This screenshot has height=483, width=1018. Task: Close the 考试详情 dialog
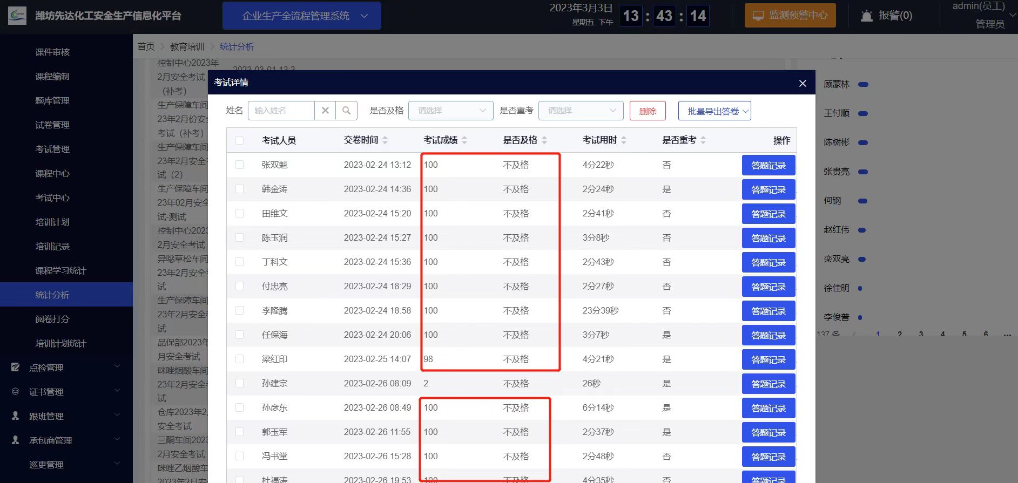click(803, 83)
